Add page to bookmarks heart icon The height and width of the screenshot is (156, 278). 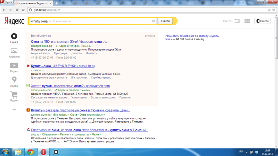point(274,10)
